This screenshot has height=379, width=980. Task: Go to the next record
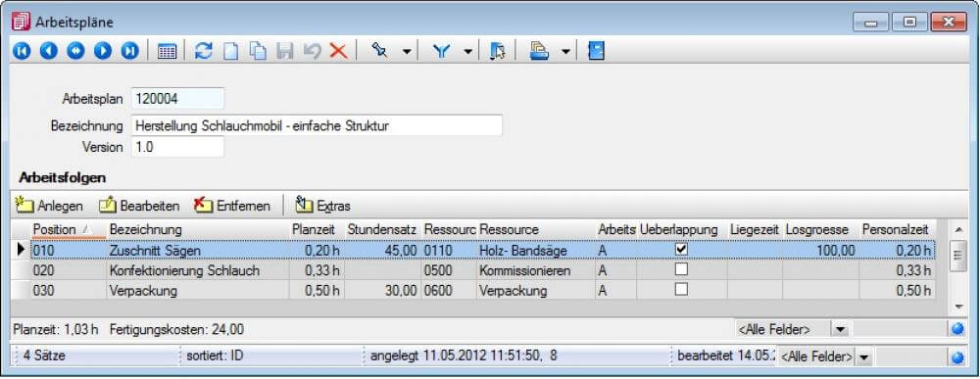point(103,51)
